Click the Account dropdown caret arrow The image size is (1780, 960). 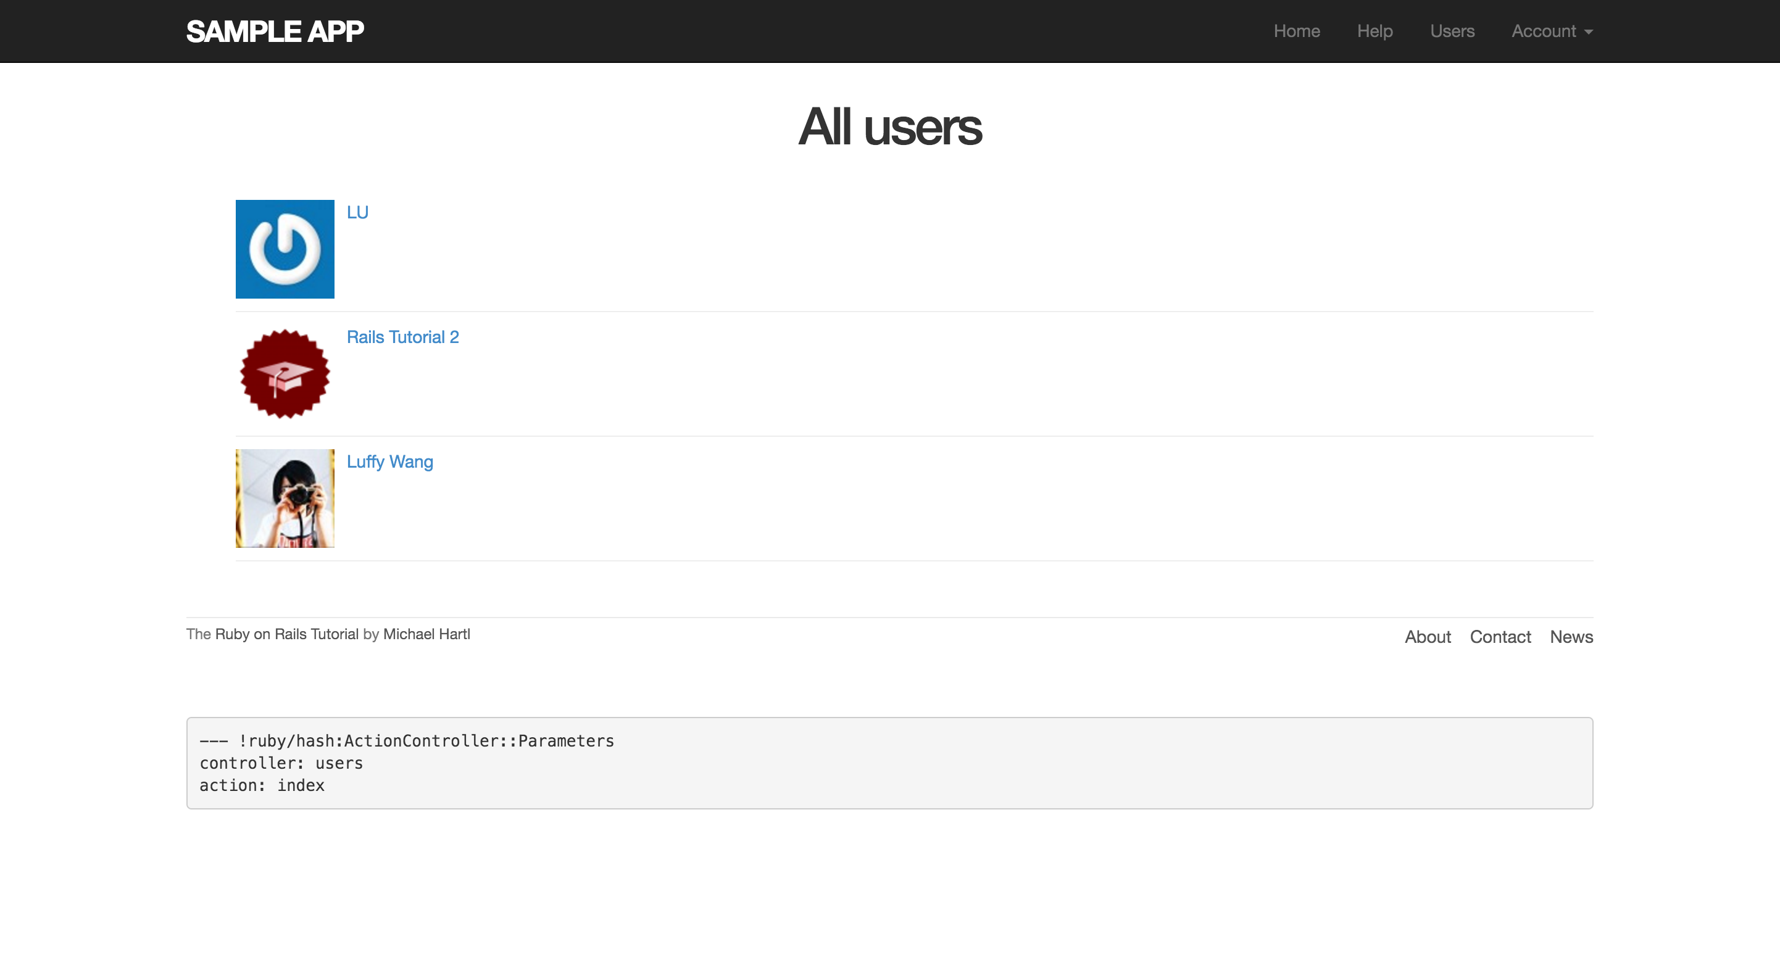point(1589,33)
